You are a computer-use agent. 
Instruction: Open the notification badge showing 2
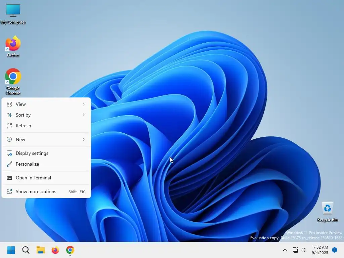click(x=335, y=250)
